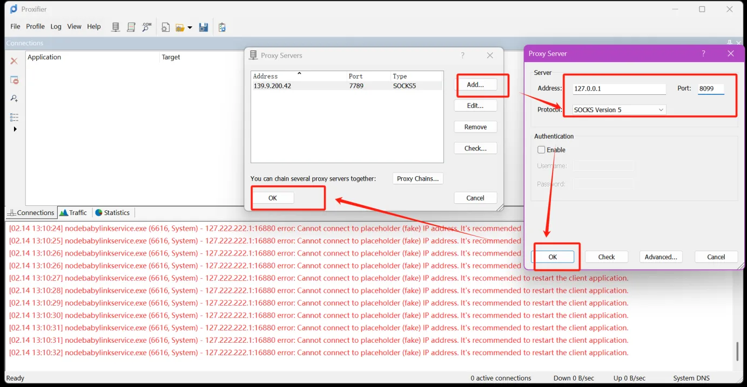The image size is (747, 387).
Task: Click the Check... button in Proxy Servers
Action: coord(475,148)
